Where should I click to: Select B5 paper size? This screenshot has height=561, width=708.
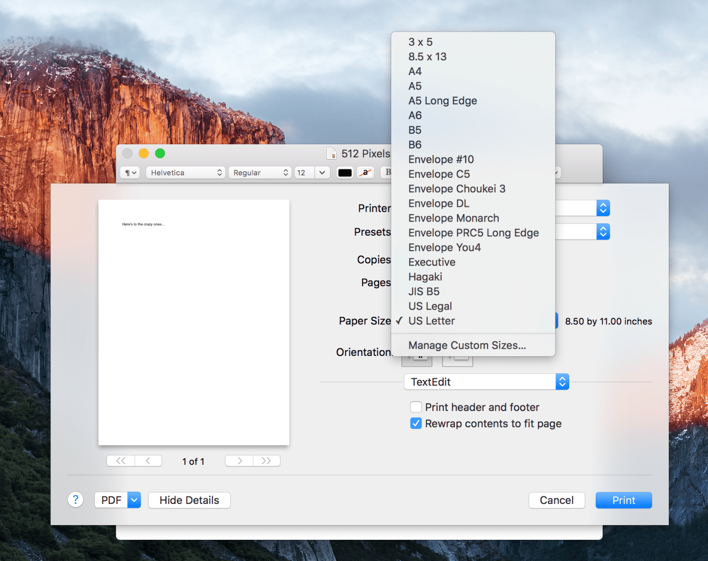pos(473,130)
